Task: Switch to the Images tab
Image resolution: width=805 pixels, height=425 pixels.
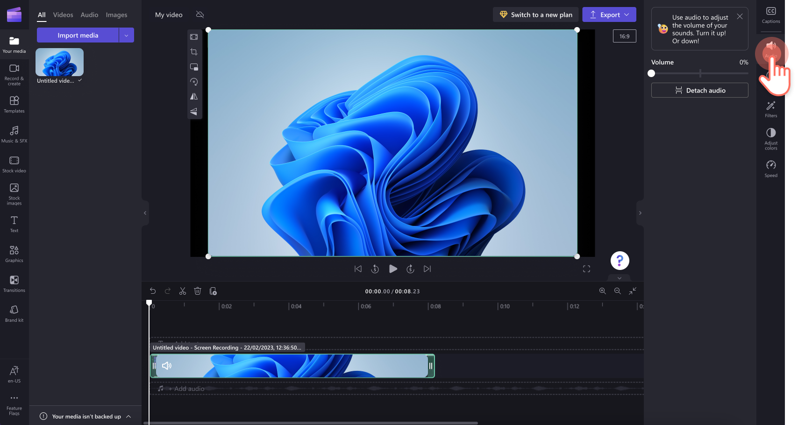Action: pos(116,15)
